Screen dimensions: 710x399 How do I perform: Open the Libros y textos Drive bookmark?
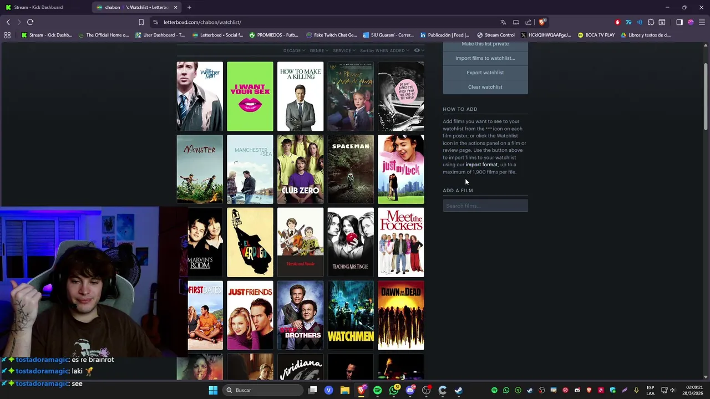click(646, 35)
